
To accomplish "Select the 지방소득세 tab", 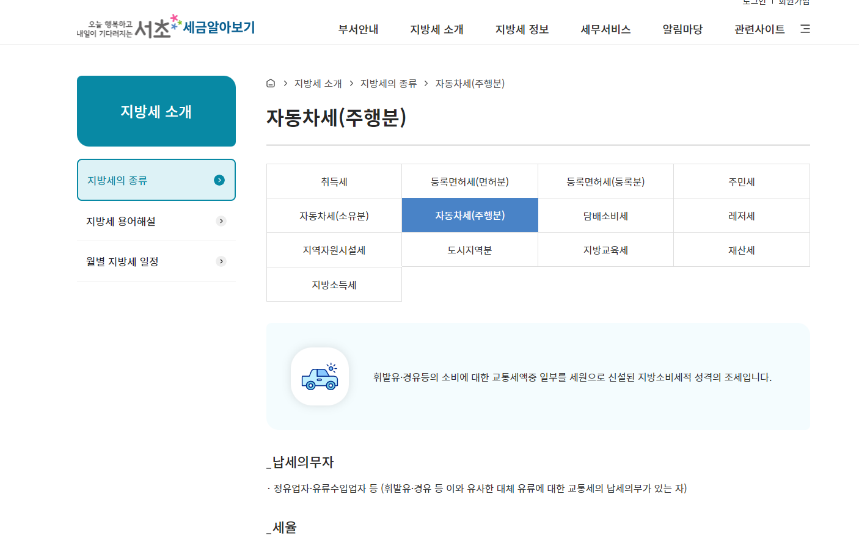I will point(334,285).
